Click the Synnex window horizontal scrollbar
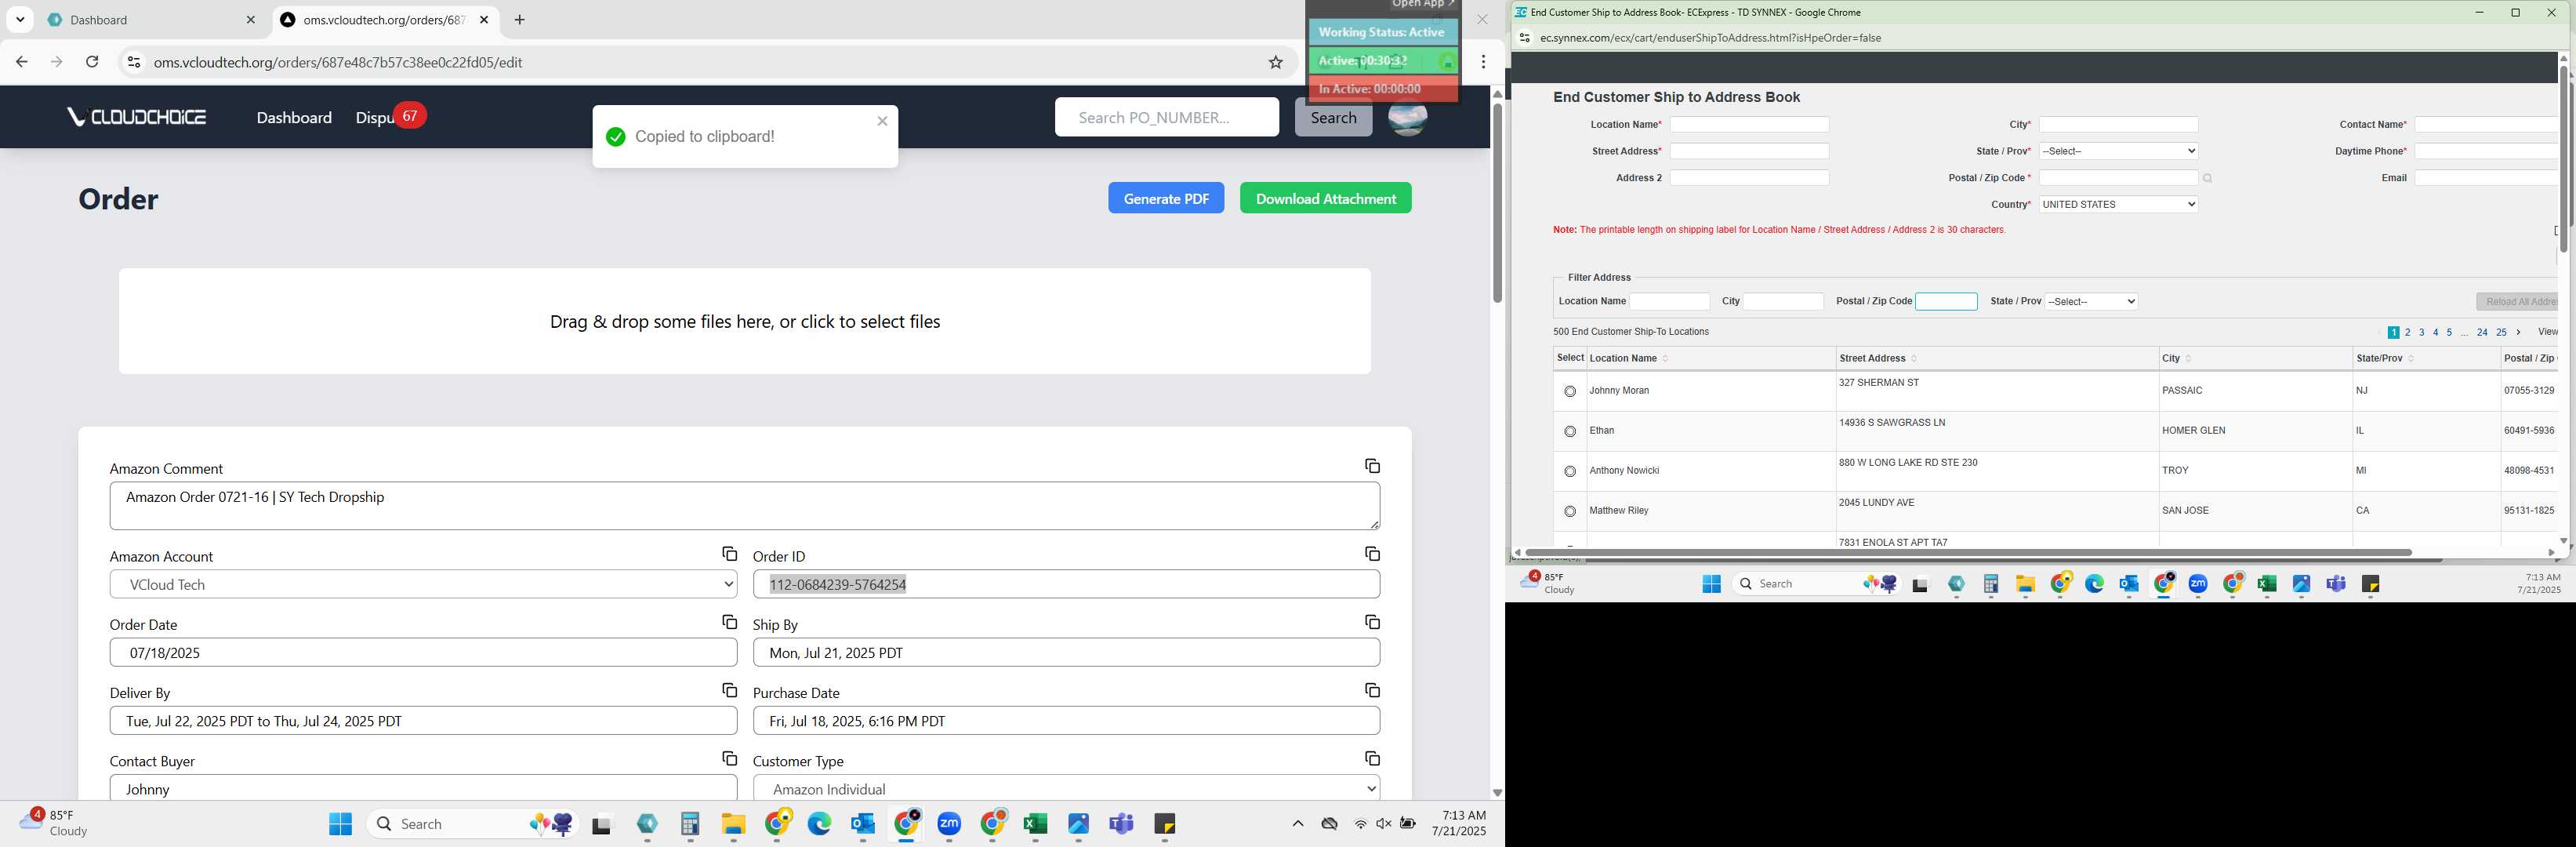 pos(1968,552)
